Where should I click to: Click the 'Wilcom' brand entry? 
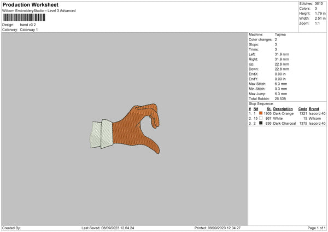(x=315, y=119)
